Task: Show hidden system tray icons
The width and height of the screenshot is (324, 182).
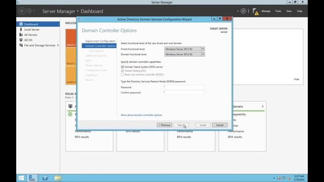Action: (274, 178)
